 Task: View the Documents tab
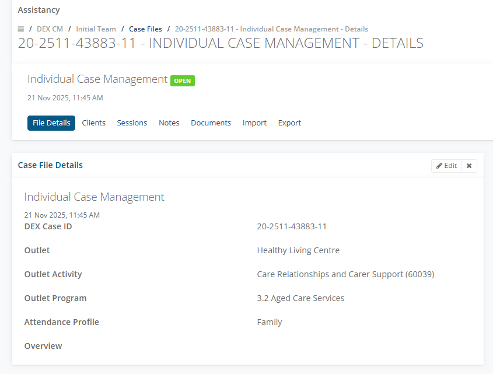(x=211, y=123)
